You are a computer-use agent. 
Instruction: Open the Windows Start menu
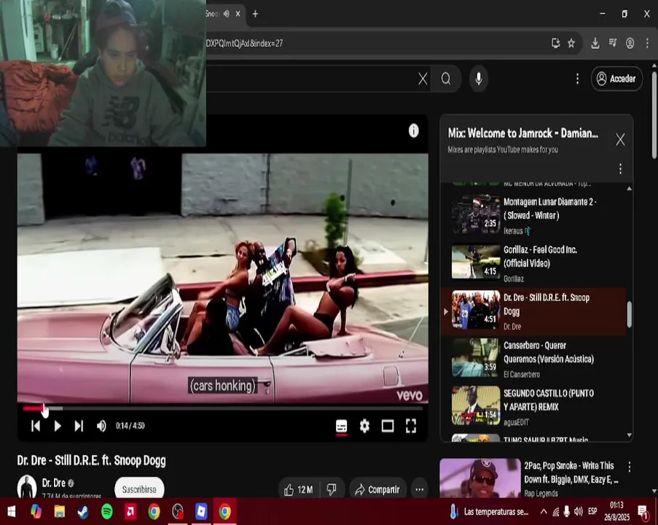coord(12,512)
